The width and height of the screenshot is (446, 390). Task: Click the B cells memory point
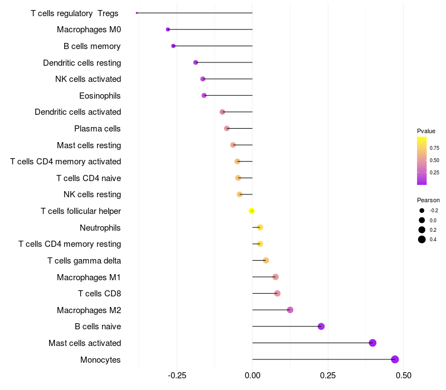(x=173, y=46)
